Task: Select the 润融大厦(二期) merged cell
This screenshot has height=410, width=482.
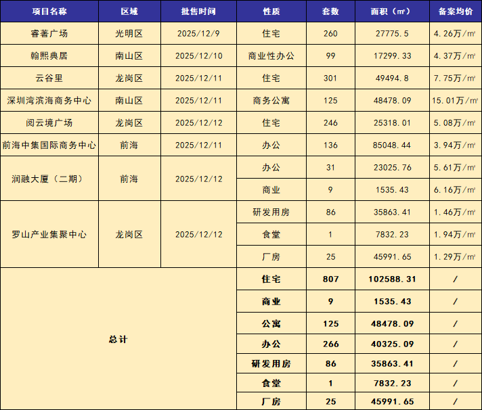Action: (x=49, y=179)
